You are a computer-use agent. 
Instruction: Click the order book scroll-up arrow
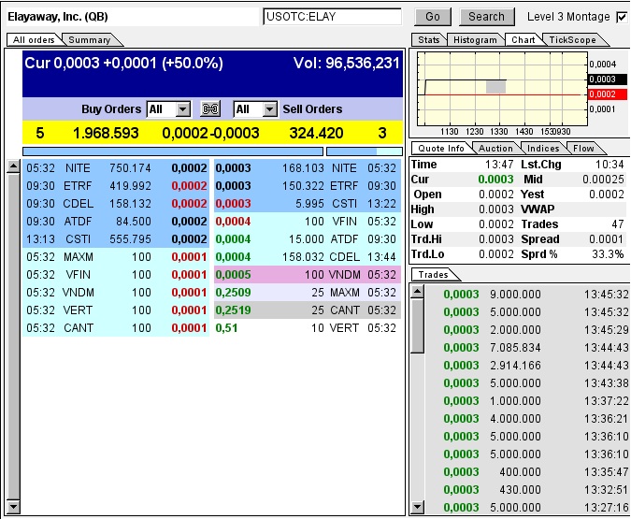(14, 166)
